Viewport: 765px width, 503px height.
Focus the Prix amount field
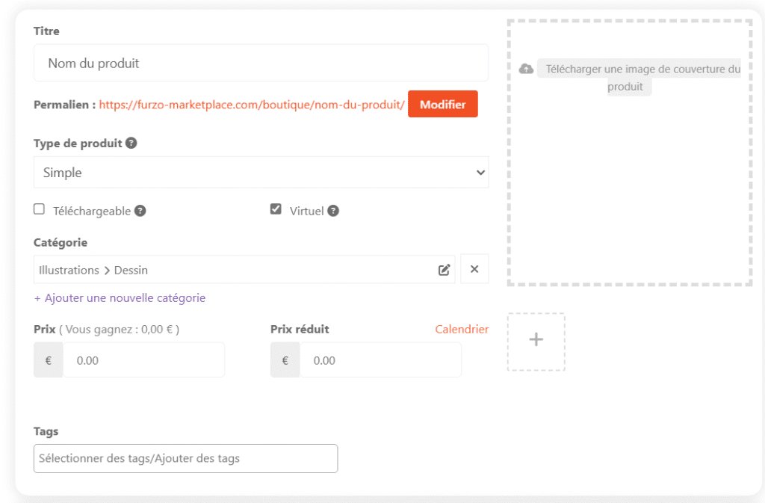click(144, 360)
